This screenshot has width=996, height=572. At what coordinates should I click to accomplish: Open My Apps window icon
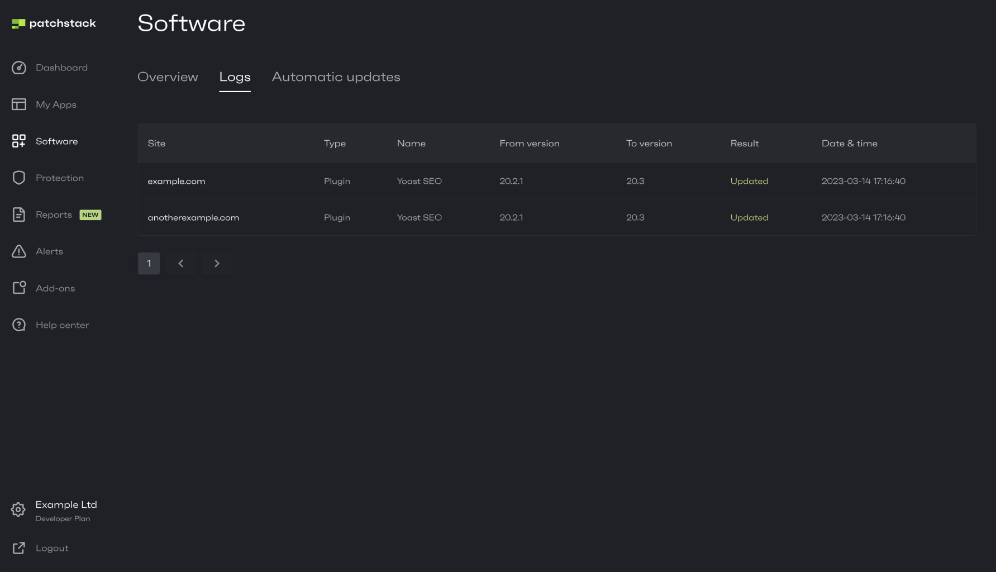click(19, 104)
